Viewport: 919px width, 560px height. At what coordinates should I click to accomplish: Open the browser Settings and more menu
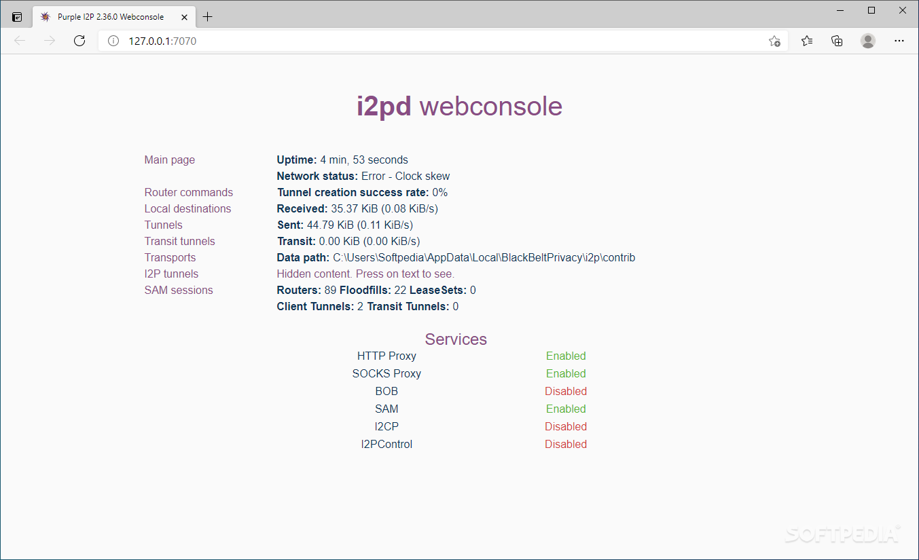899,41
